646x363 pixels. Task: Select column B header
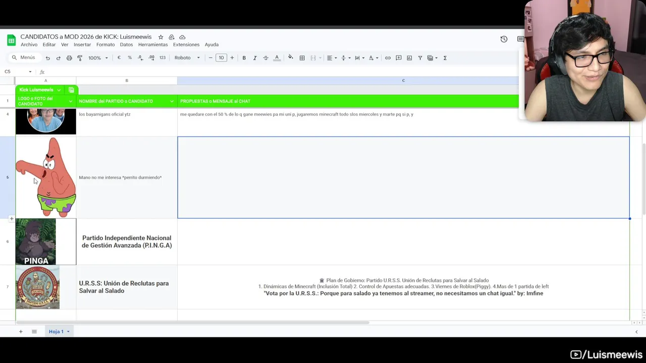click(x=127, y=81)
